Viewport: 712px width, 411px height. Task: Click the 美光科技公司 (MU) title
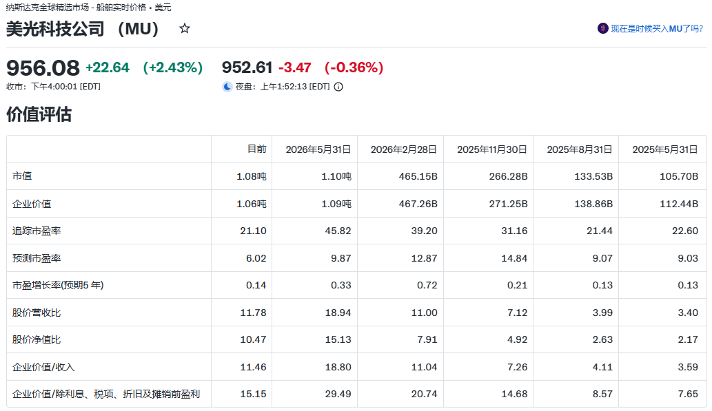pyautogui.click(x=83, y=29)
